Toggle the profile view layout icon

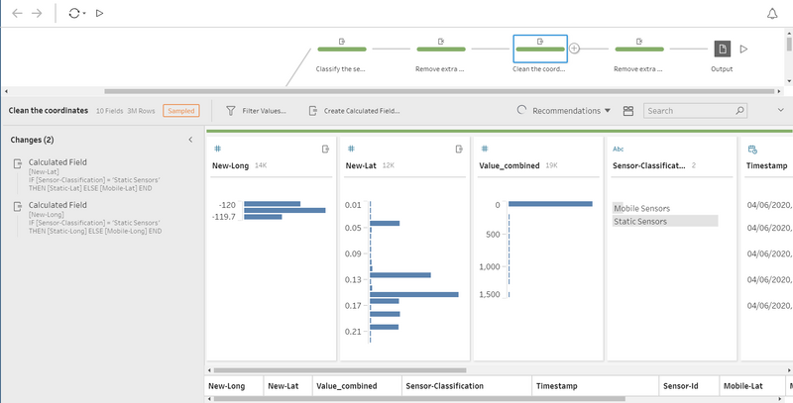pos(627,111)
